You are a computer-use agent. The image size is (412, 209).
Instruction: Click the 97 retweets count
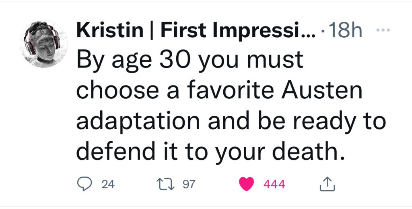(x=189, y=185)
